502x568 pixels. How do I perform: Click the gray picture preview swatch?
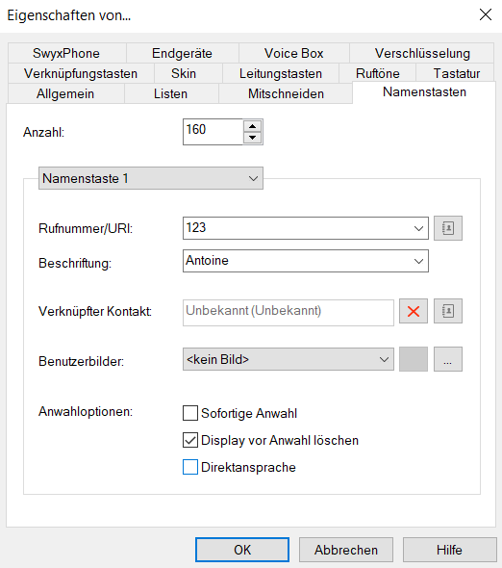point(414,359)
